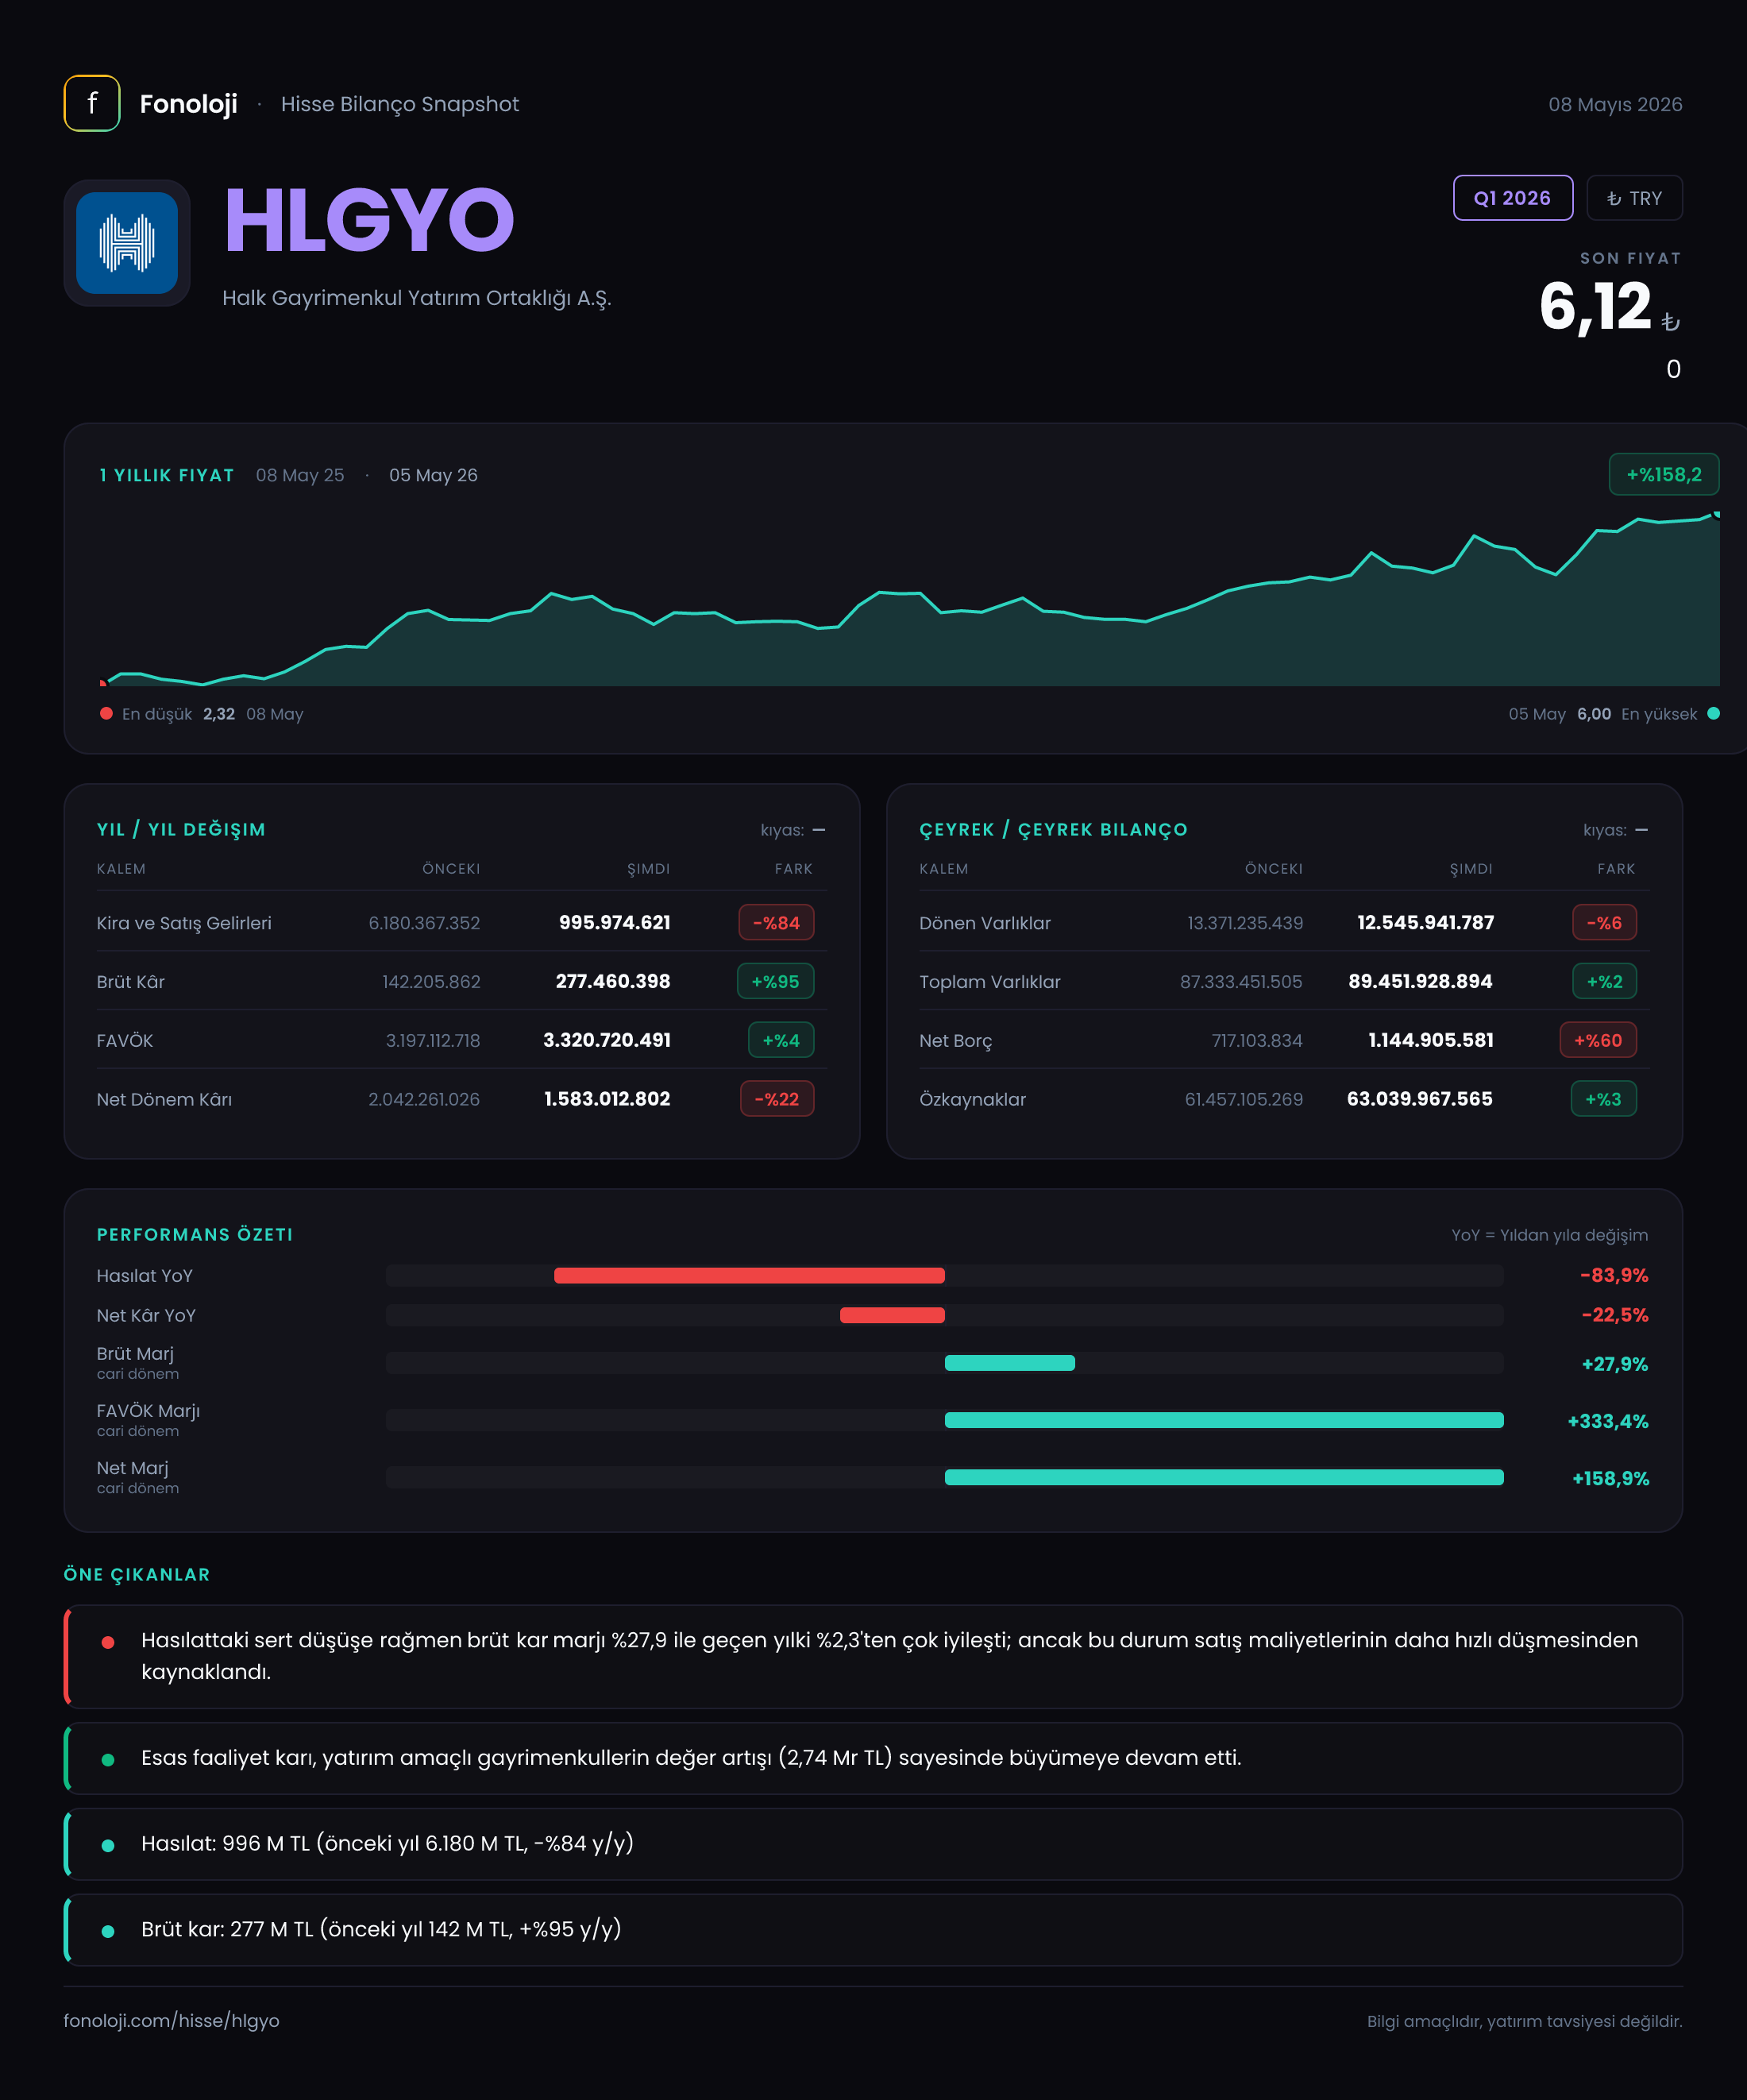Viewport: 1747px width, 2100px height.
Task: Click the +%2 badge for Toplam Varlıklar
Action: pos(1604,982)
